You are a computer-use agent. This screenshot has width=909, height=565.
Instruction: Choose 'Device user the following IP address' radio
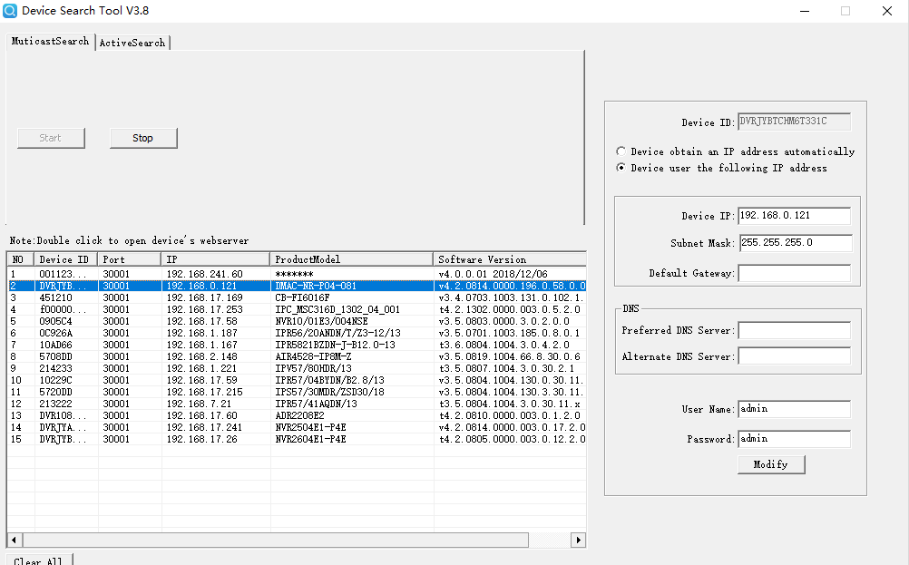[x=621, y=168]
